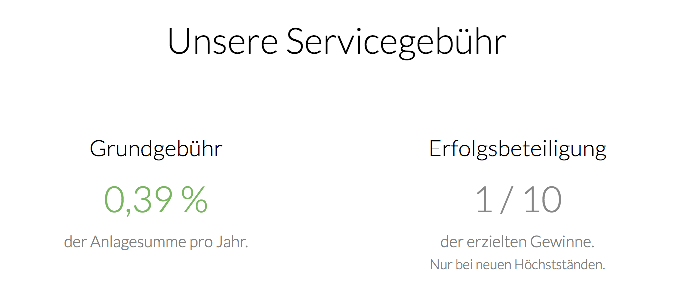688x296 pixels.
Task: Click the 'Erfolgsbeteiligung' subheading
Action: point(518,149)
